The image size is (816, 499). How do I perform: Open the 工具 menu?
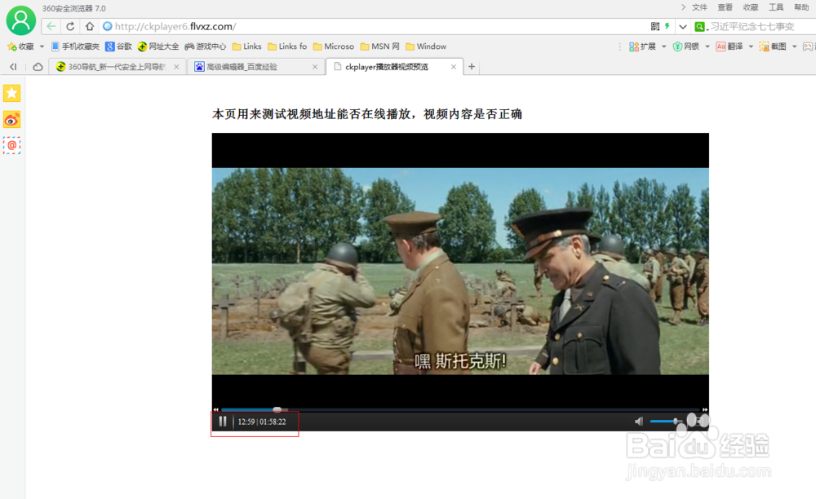(776, 7)
